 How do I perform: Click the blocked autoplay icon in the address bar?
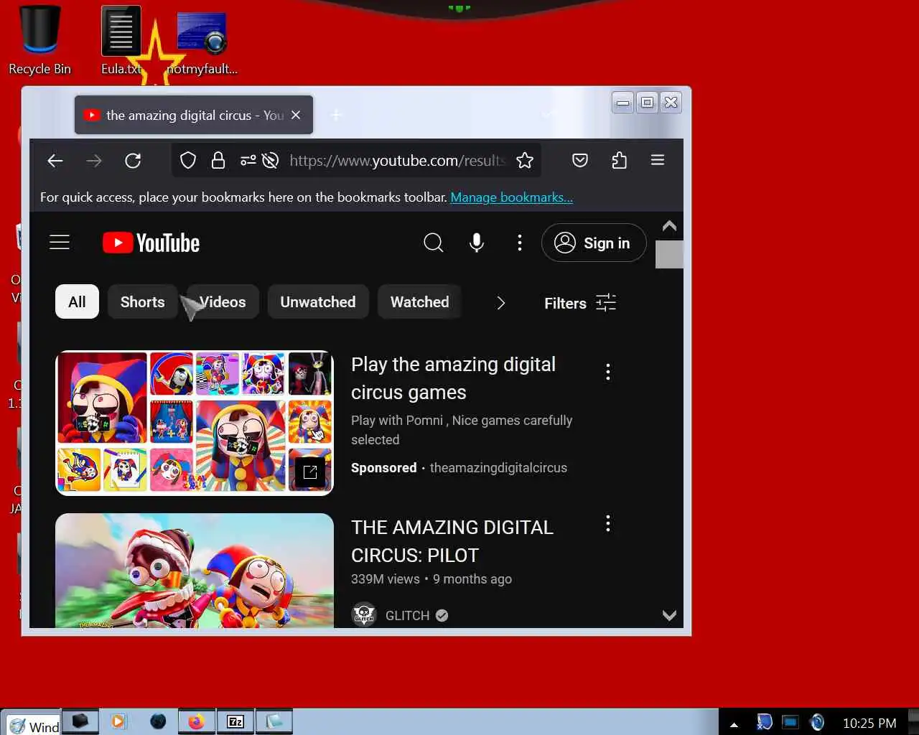[271, 161]
